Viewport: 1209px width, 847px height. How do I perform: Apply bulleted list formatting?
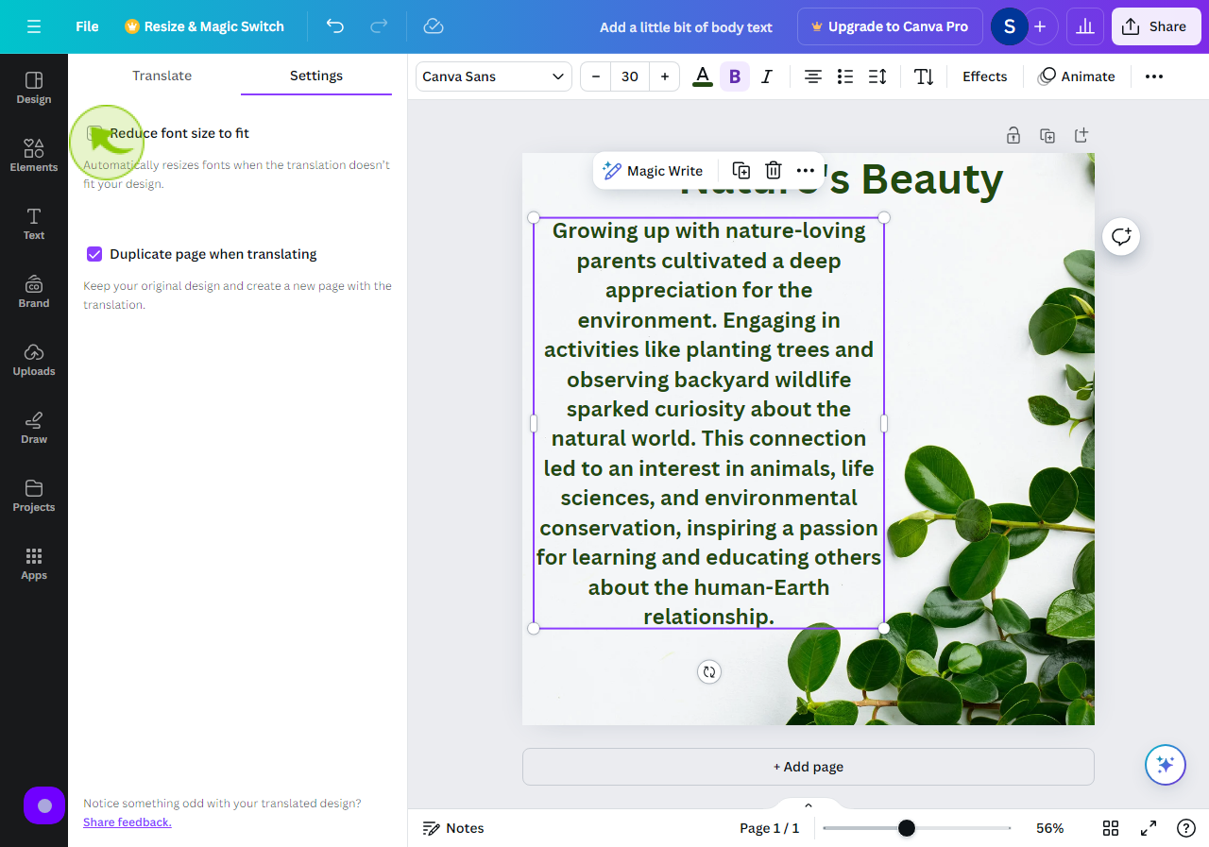tap(845, 76)
